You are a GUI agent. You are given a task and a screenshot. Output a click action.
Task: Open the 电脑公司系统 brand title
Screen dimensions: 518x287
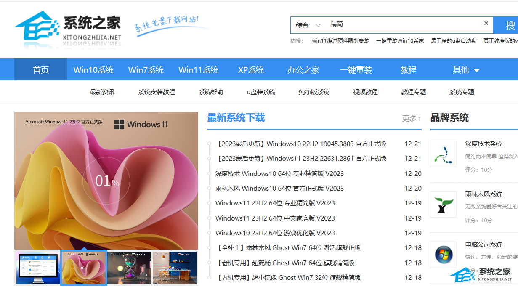pyautogui.click(x=483, y=244)
